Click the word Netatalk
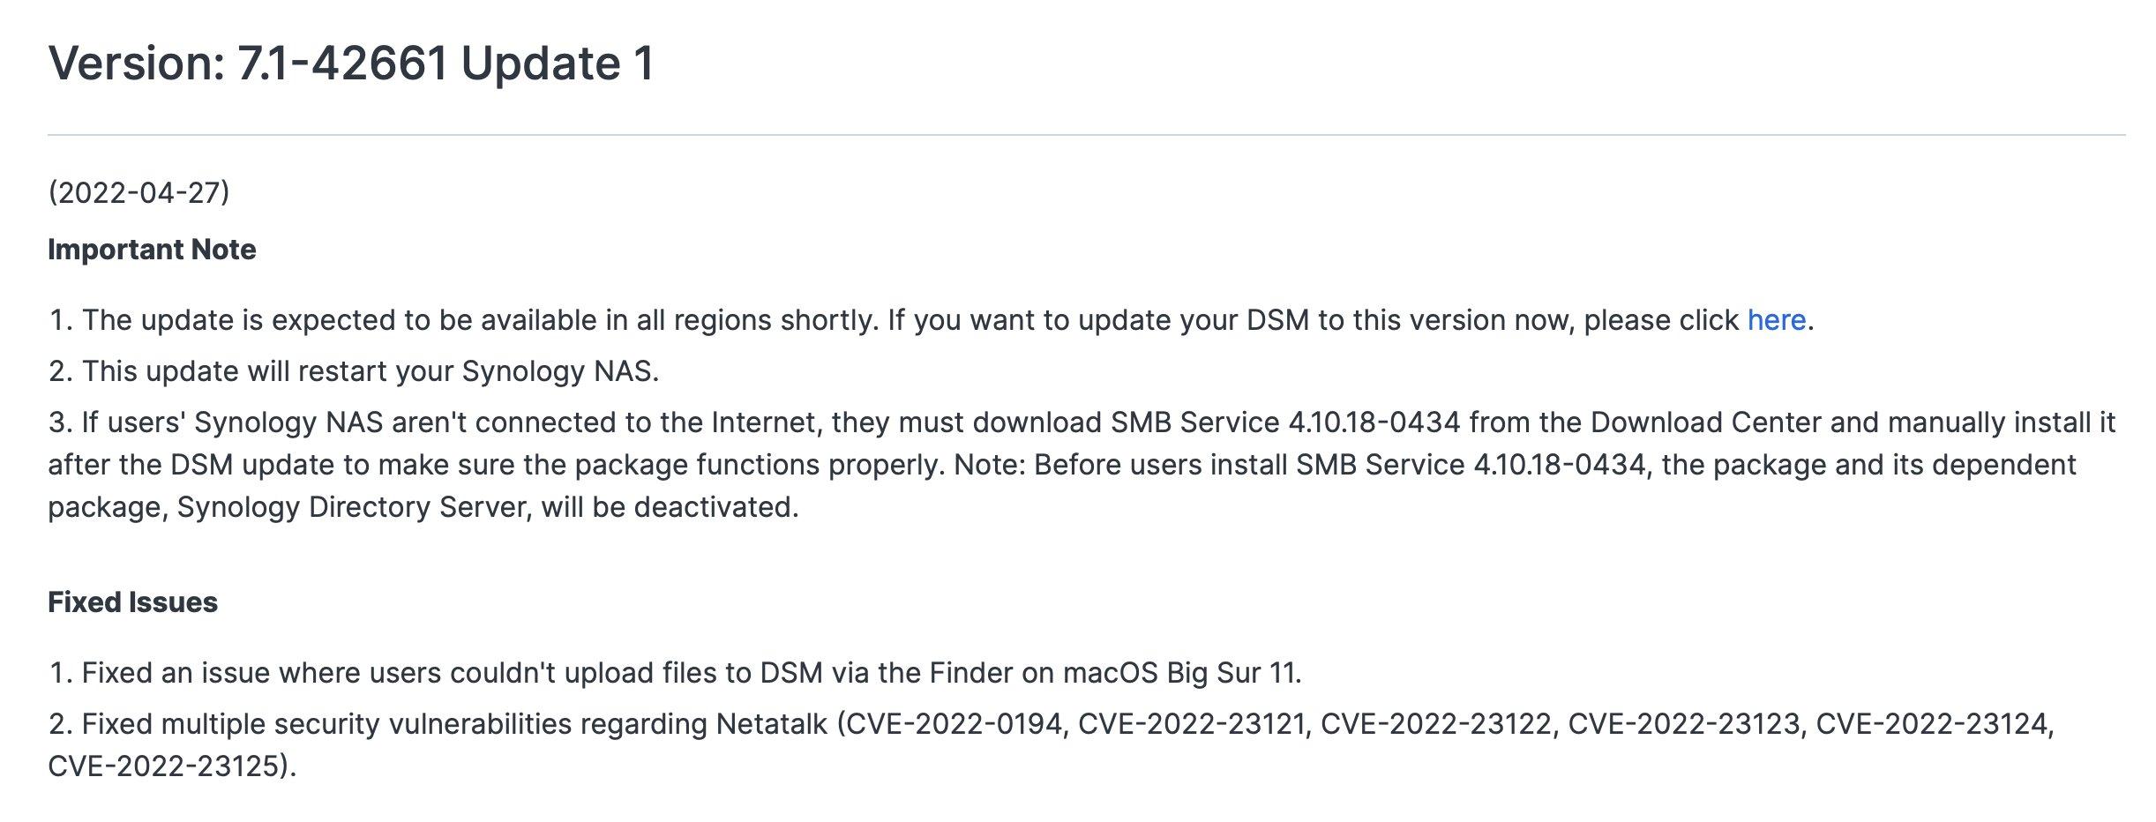The height and width of the screenshot is (822, 2156). [x=771, y=724]
